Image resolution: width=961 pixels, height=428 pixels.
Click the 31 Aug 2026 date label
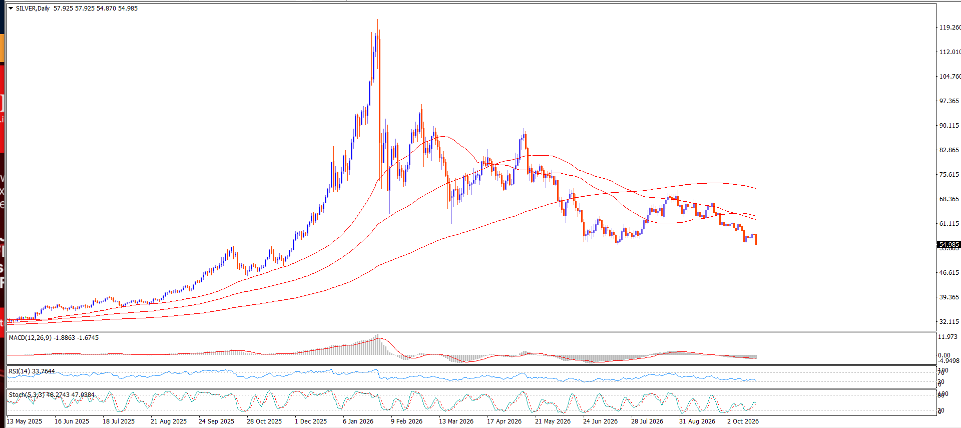(x=697, y=421)
